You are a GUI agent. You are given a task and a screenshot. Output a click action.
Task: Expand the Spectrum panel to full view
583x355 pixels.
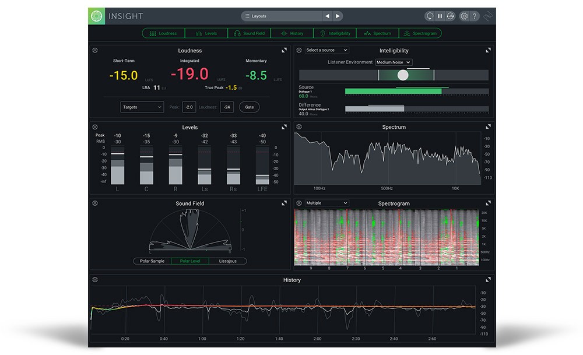(x=488, y=126)
